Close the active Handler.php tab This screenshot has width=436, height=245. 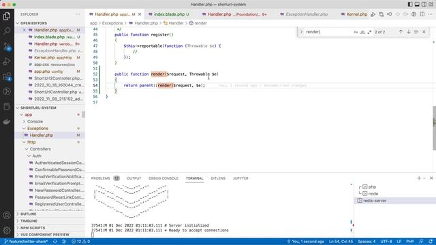[x=140, y=14]
